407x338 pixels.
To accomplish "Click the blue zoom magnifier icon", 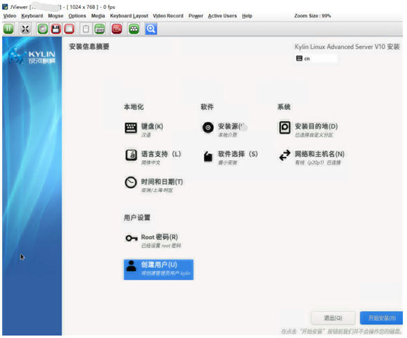I will pos(151,29).
